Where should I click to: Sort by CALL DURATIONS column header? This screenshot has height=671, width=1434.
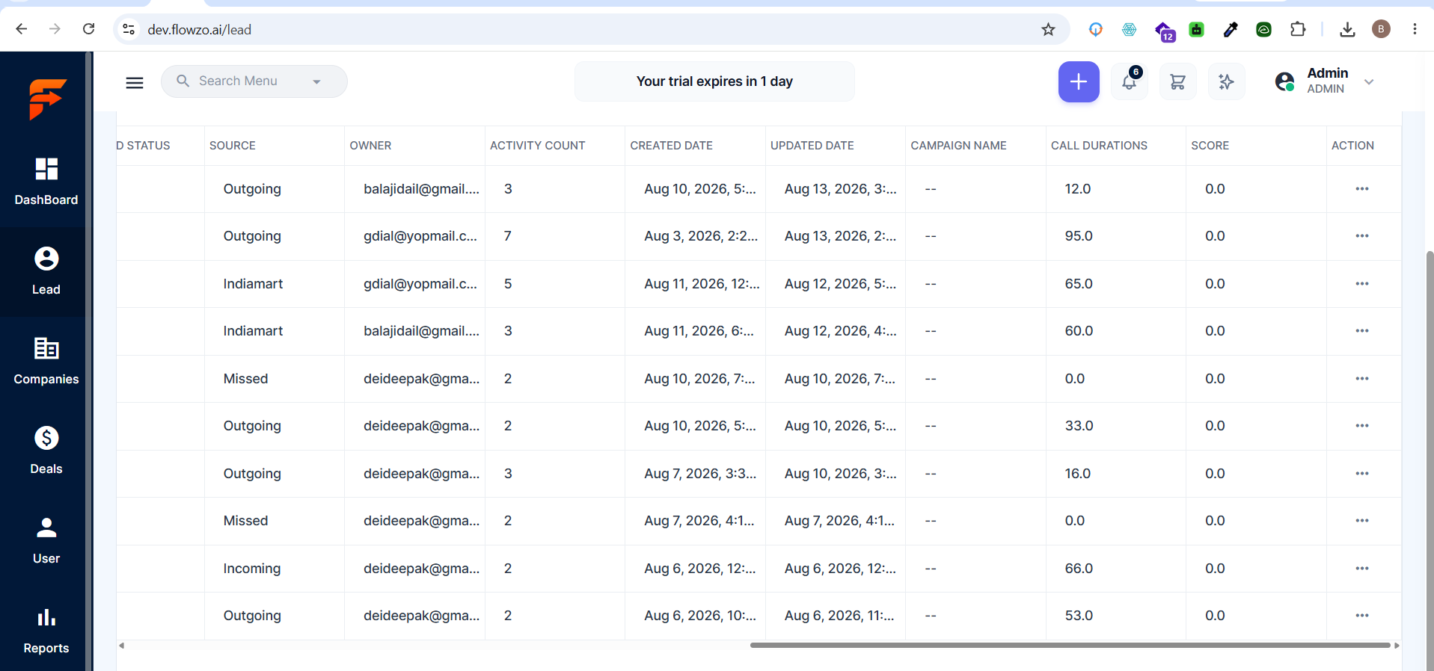[x=1099, y=146]
